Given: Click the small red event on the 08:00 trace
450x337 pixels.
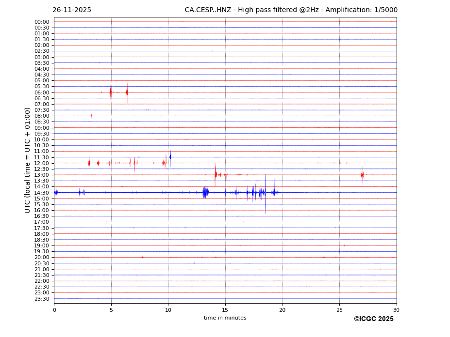Looking at the screenshot, I should [91, 116].
